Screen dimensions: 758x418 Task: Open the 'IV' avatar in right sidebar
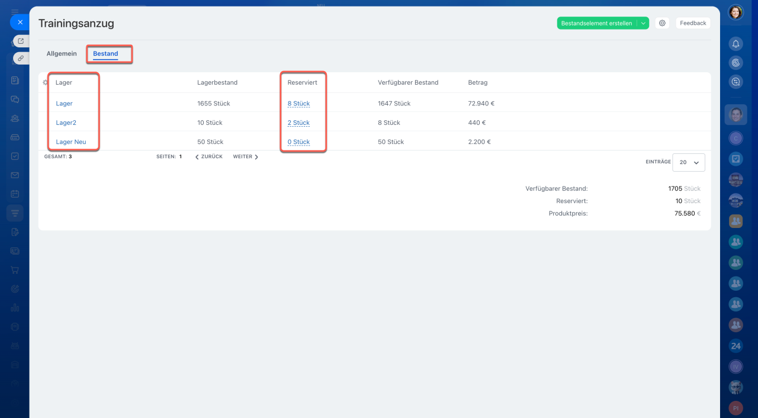735,366
